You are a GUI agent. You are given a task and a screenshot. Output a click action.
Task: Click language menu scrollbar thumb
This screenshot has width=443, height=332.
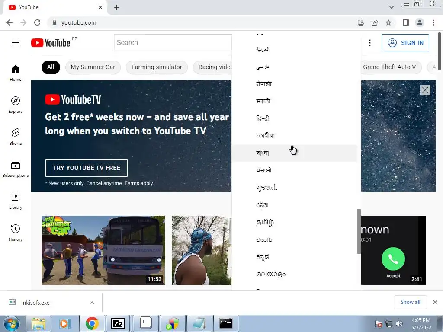tap(359, 231)
